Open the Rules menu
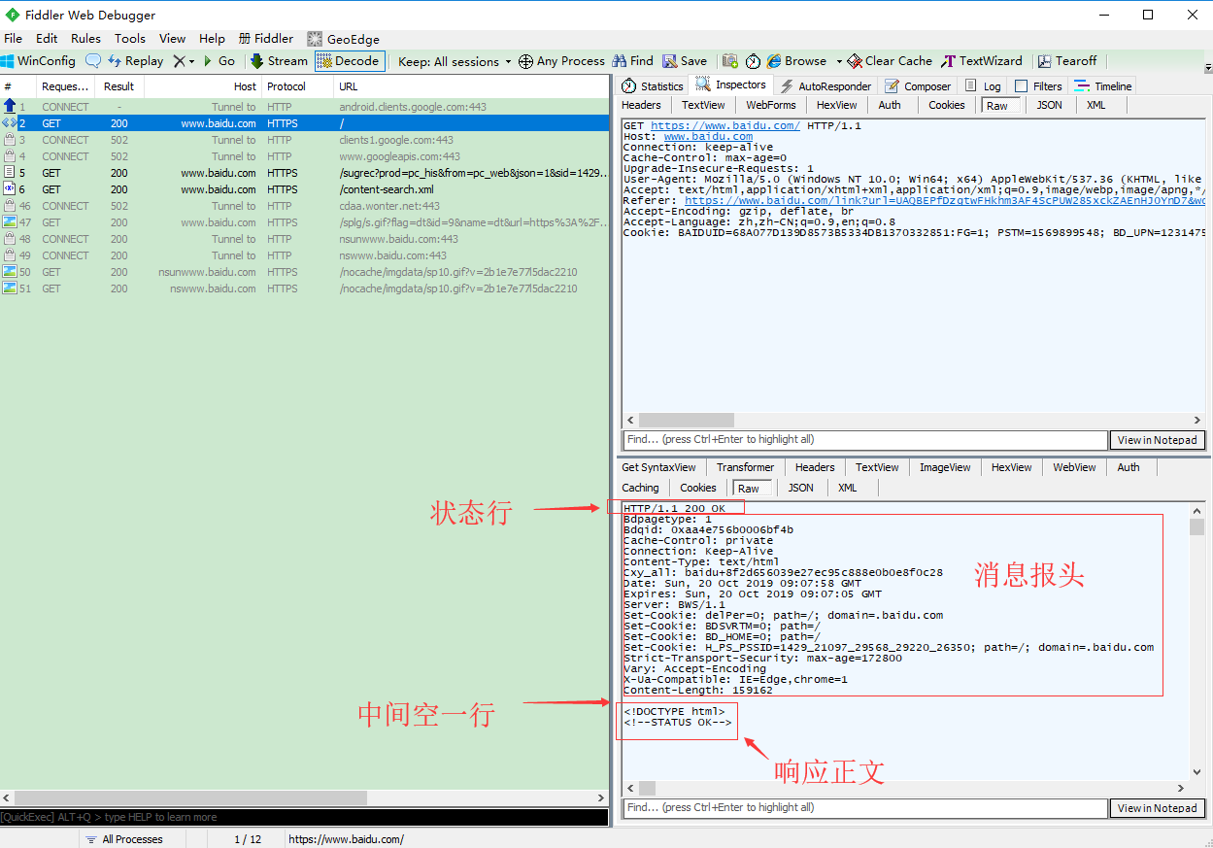The width and height of the screenshot is (1213, 848). point(85,39)
